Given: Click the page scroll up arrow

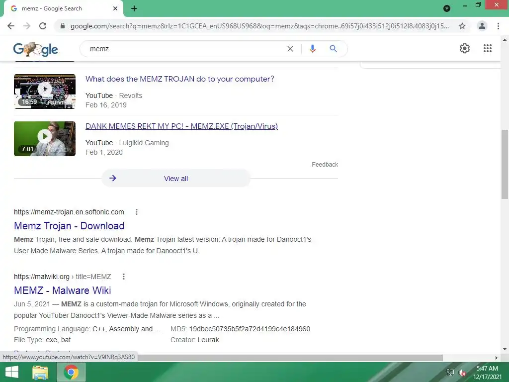Looking at the screenshot, I should [x=505, y=40].
